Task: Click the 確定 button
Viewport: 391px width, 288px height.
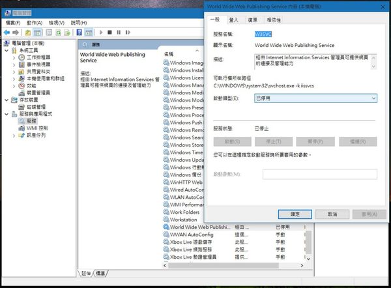Action: click(295, 214)
